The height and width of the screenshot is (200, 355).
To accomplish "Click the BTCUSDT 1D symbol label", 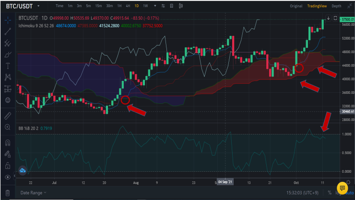I will pos(33,18).
